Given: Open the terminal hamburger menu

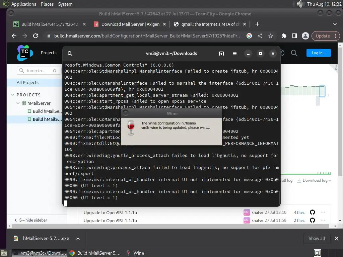Looking at the screenshot, I should click(x=235, y=54).
